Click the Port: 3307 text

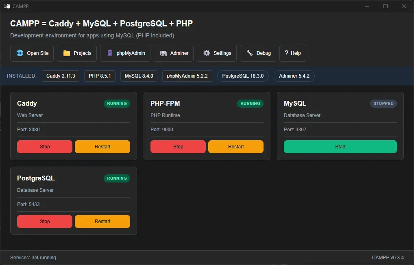click(x=295, y=130)
